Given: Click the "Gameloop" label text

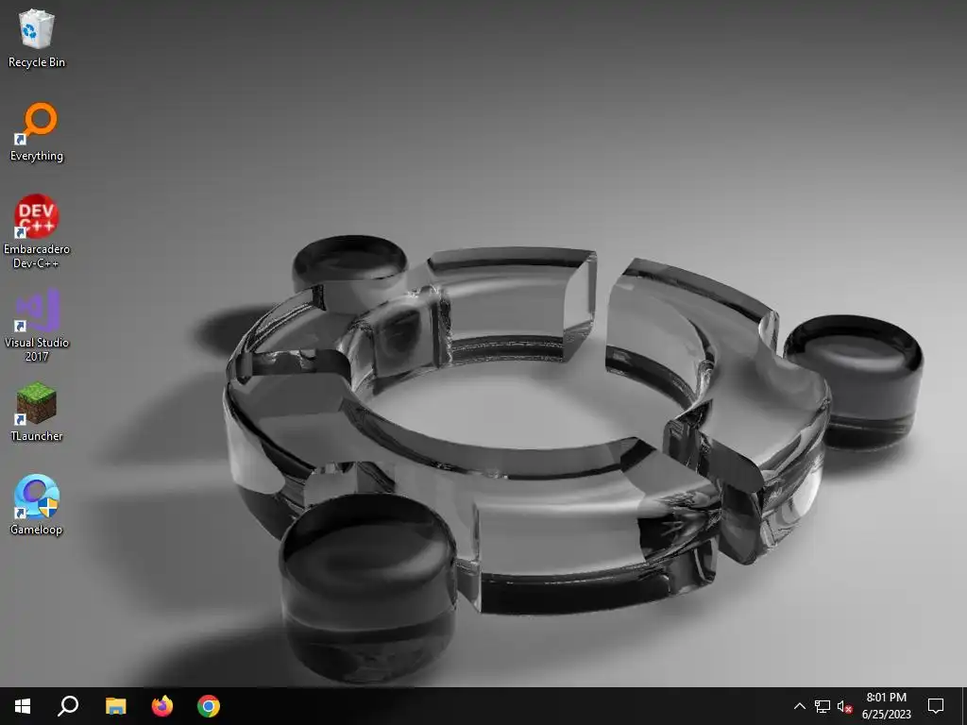Looking at the screenshot, I should (x=37, y=530).
